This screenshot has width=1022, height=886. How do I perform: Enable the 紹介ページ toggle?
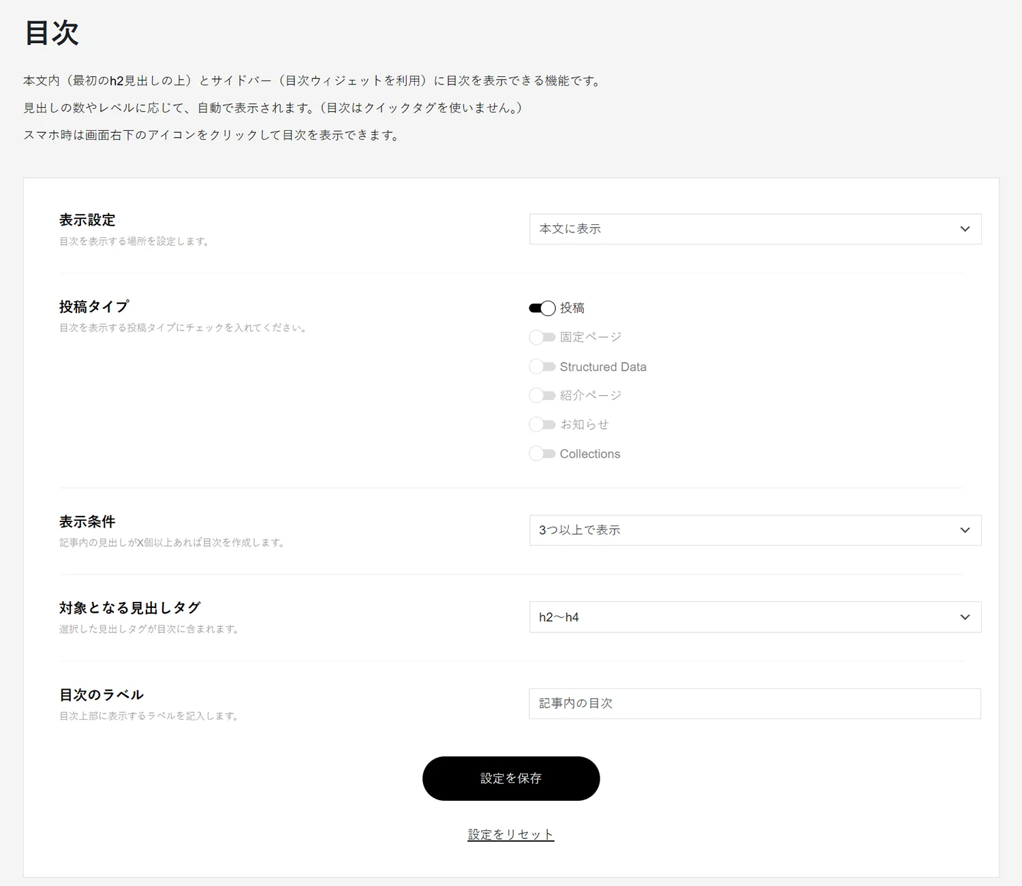pyautogui.click(x=541, y=395)
